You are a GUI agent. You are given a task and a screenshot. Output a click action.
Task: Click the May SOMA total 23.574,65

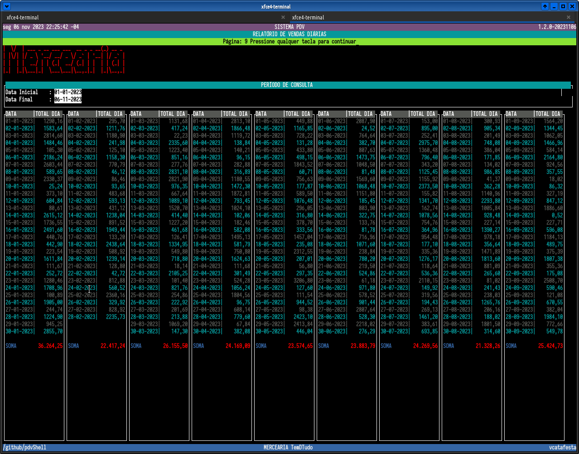click(x=300, y=346)
